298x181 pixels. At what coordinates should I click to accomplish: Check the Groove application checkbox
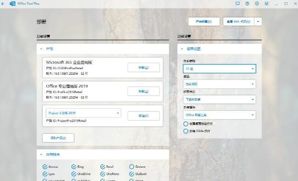(x=132, y=166)
